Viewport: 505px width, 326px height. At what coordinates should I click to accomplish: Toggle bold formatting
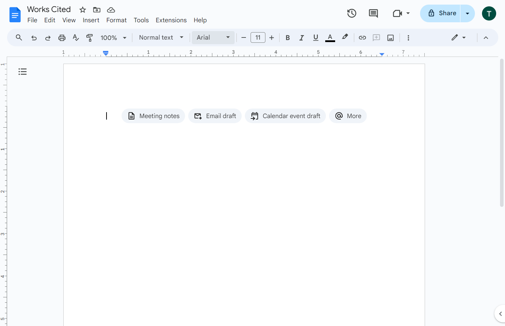tap(288, 38)
